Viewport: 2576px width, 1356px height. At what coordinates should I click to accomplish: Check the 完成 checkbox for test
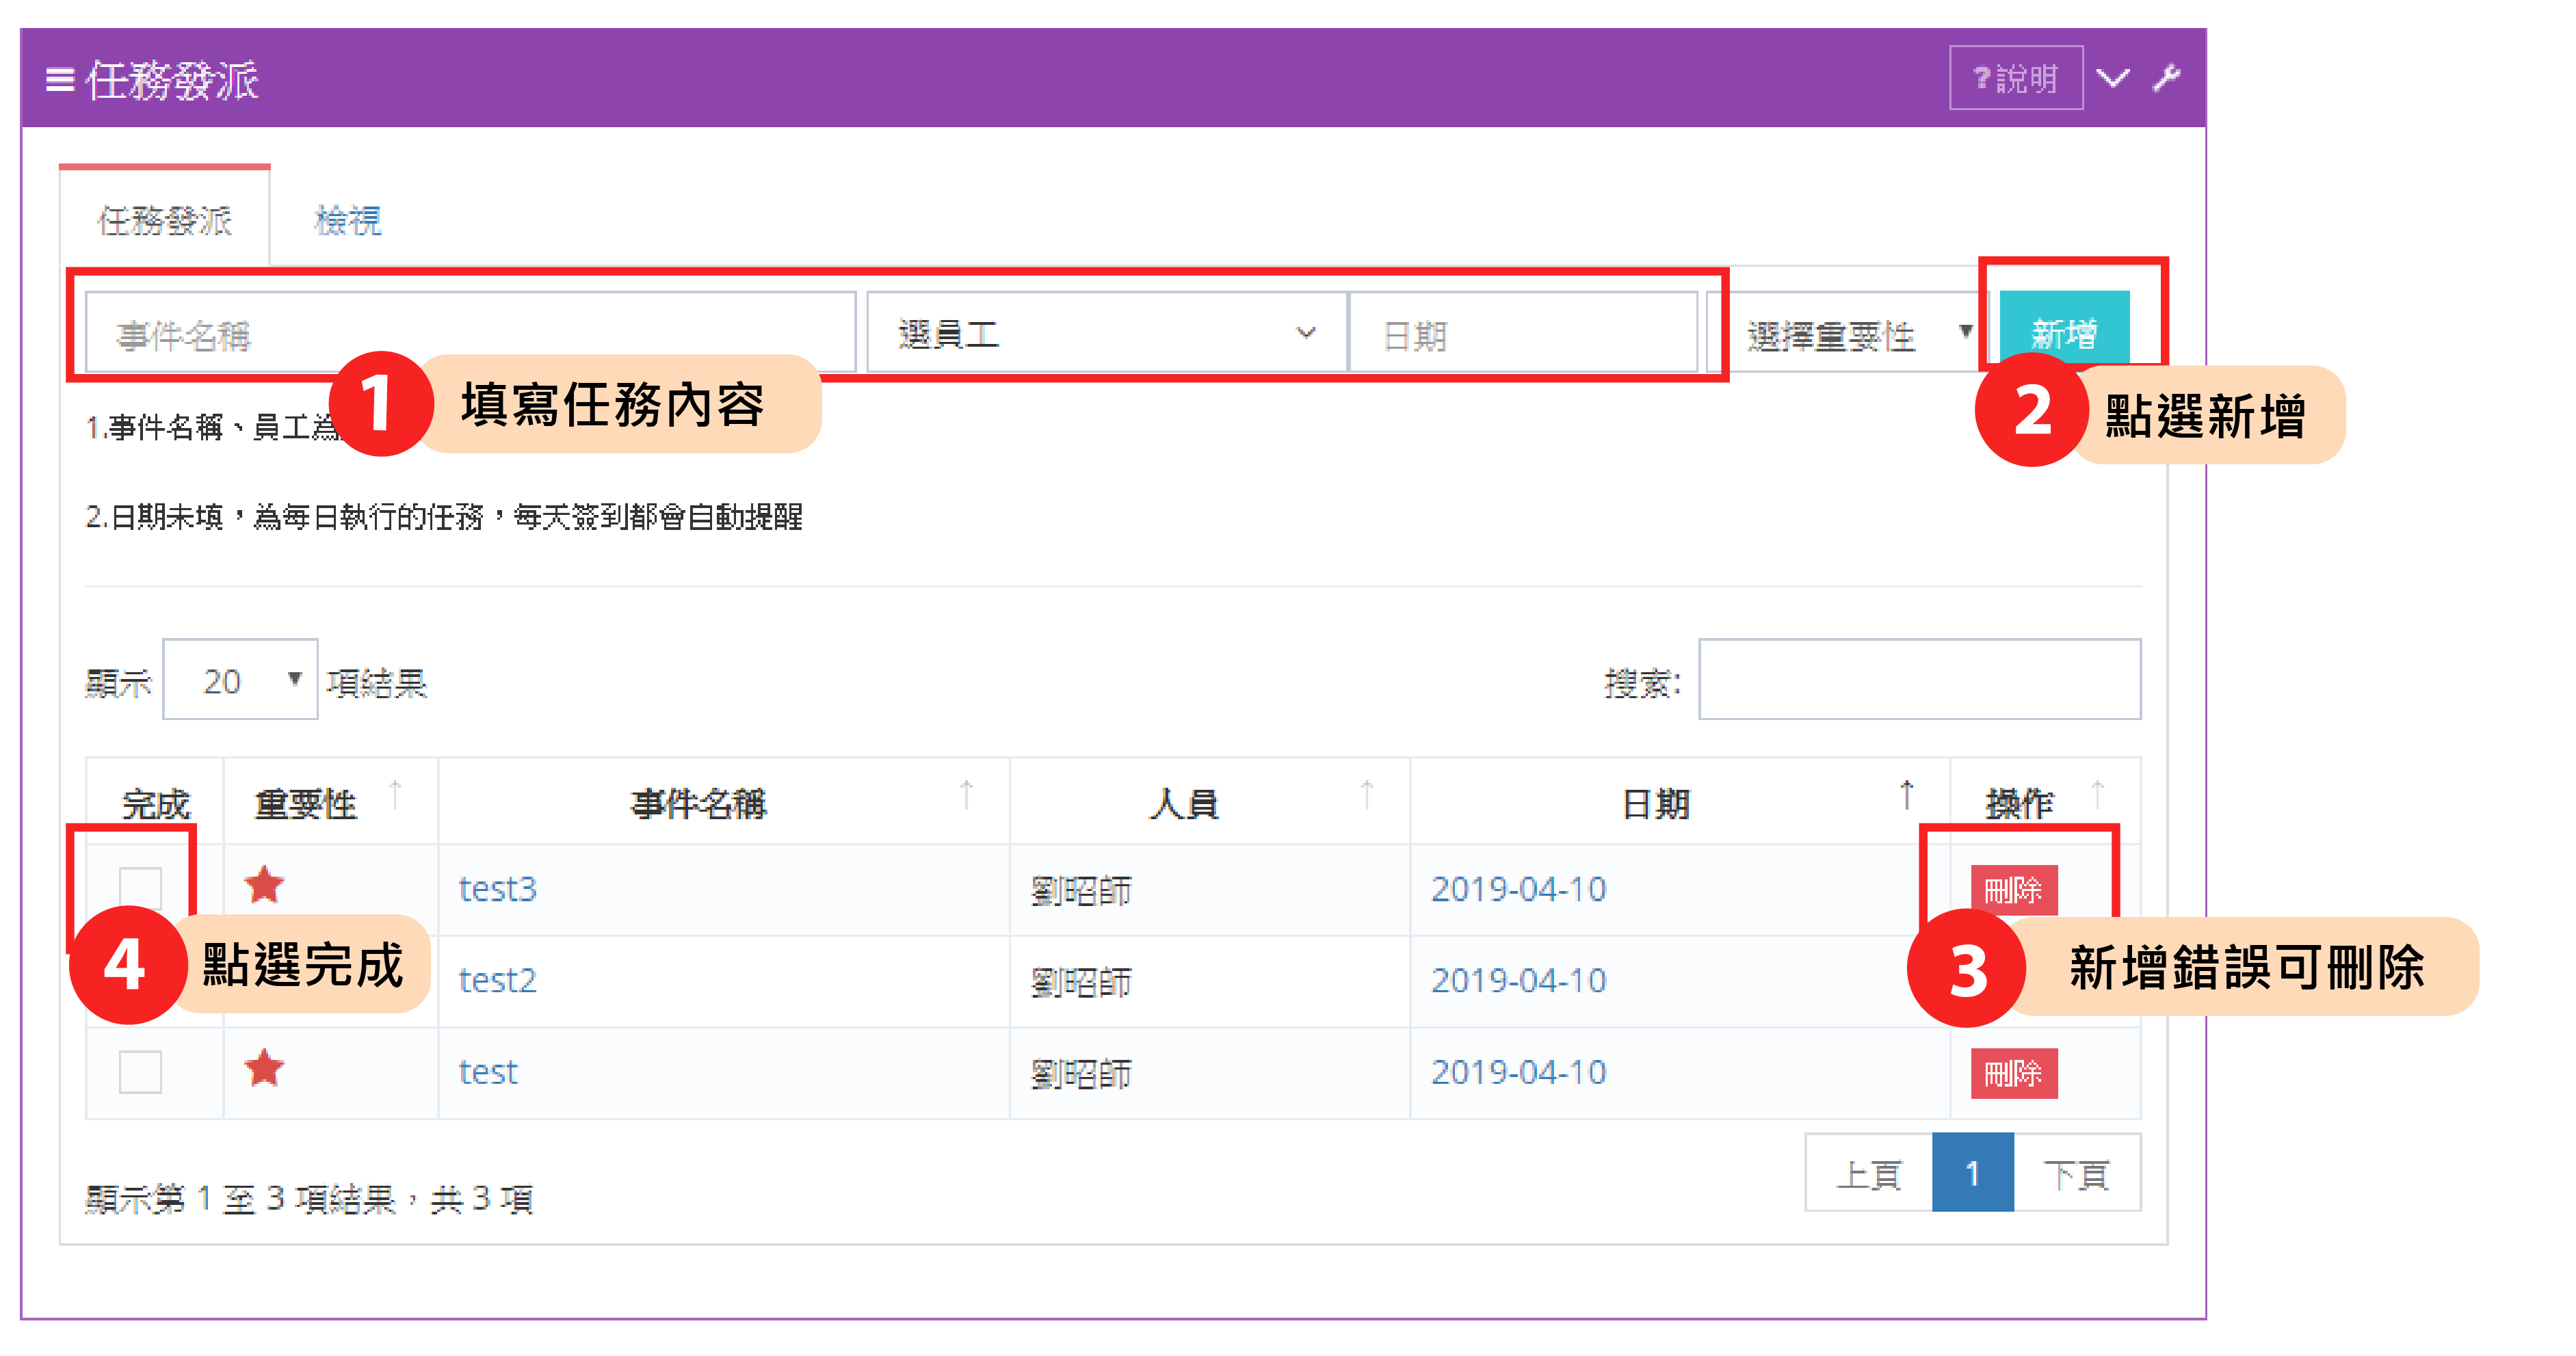tap(140, 1072)
